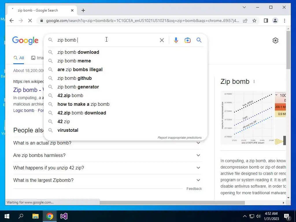Click the Chrome icon in the taskbar
Screen dimensions: 296x222
pos(50,216)
